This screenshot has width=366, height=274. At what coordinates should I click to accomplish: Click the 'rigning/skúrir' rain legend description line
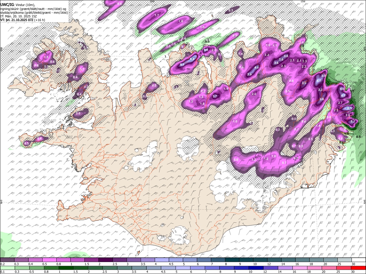(x=34, y=9)
